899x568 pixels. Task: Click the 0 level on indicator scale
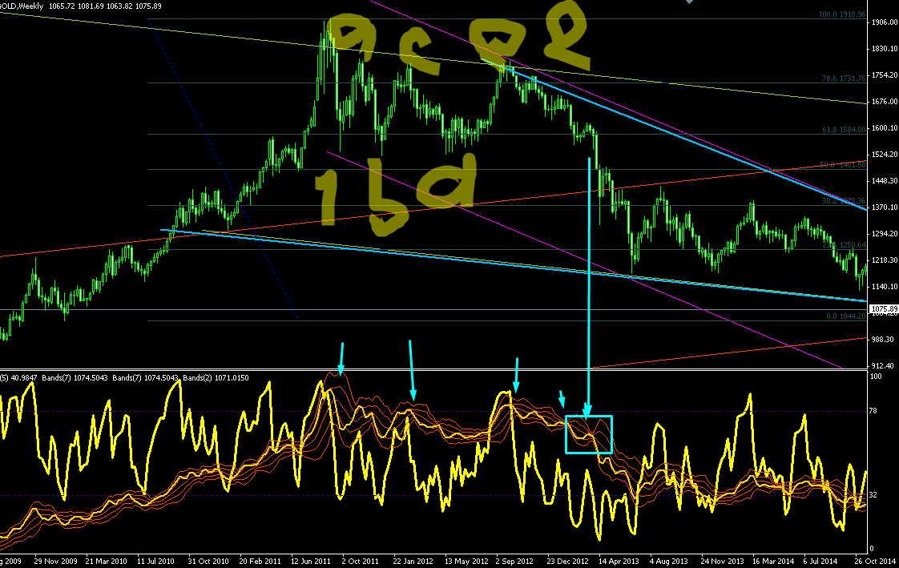pyautogui.click(x=872, y=549)
